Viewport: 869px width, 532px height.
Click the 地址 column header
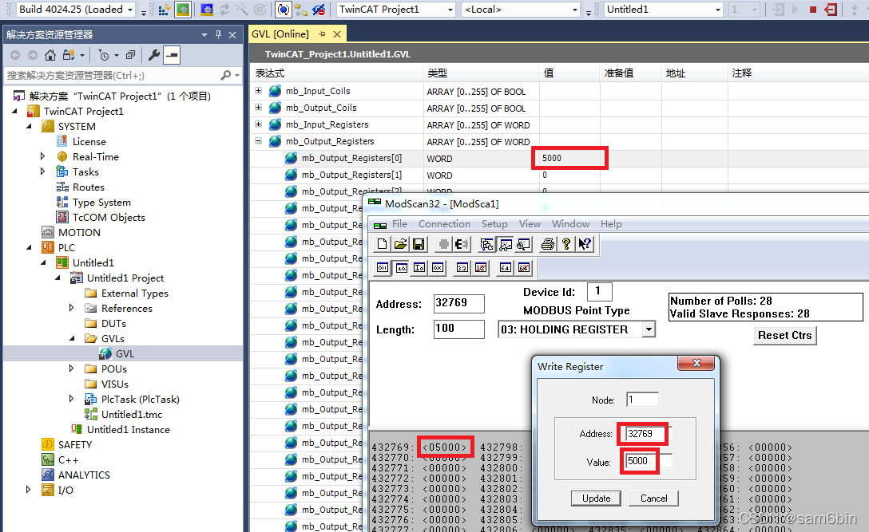click(x=676, y=73)
